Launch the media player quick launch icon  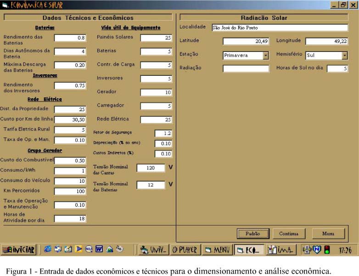coord(79,249)
